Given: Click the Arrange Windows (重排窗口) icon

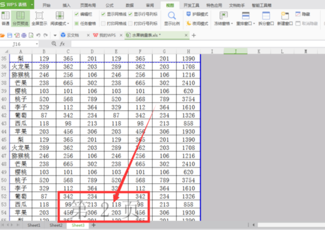Looking at the screenshot, I should (245, 16).
